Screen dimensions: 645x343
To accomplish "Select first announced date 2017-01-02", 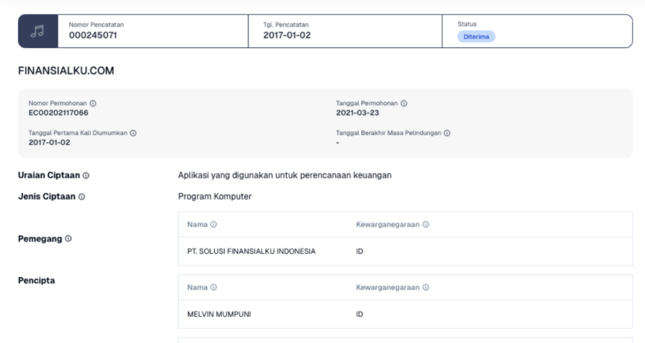I will (49, 142).
